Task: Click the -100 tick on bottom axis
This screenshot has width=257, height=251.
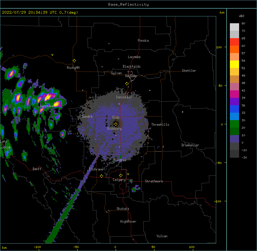Action: click(x=37, y=247)
